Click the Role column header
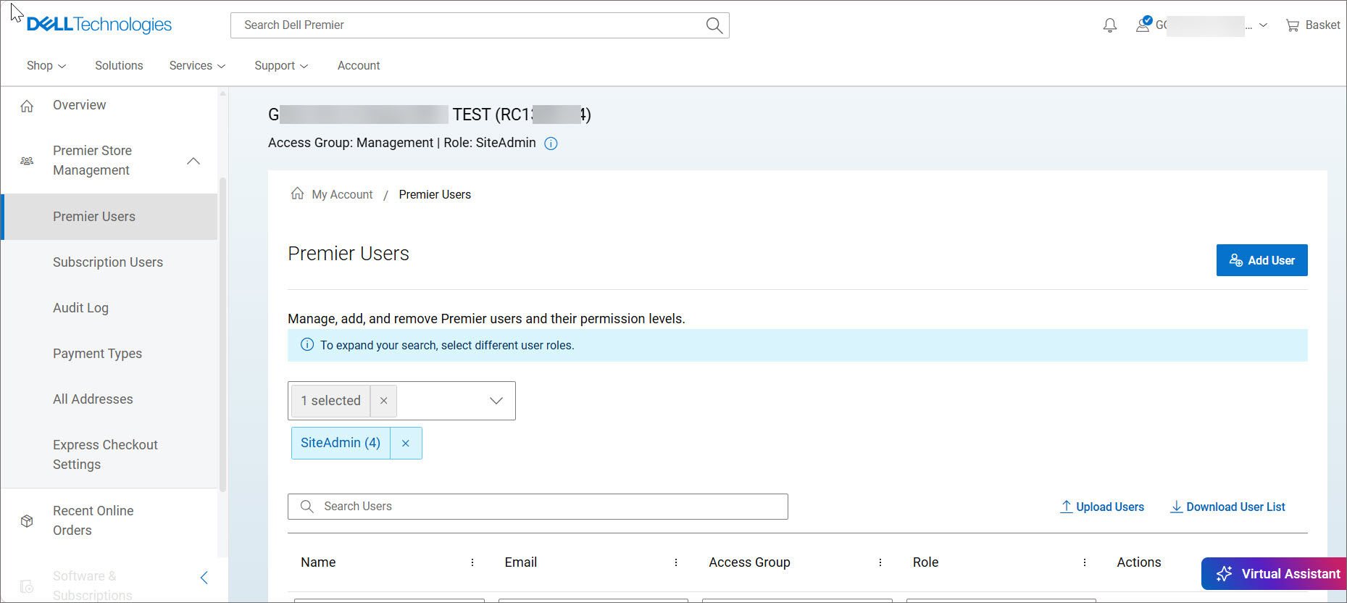This screenshot has height=603, width=1347. 925,562
